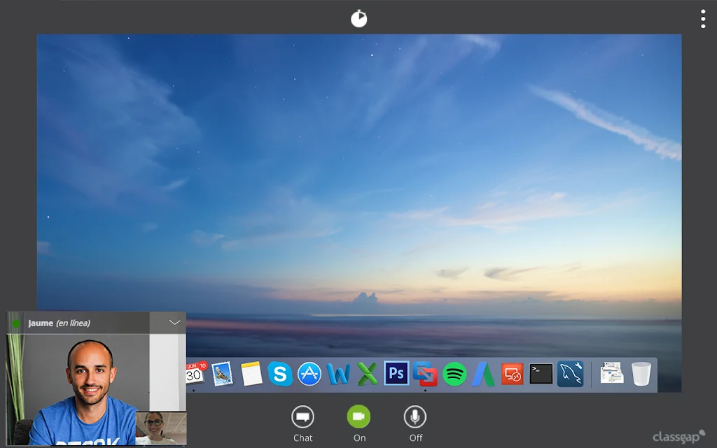717x448 pixels.
Task: Open the VMware Fusion icon in the dock
Action: (425, 374)
